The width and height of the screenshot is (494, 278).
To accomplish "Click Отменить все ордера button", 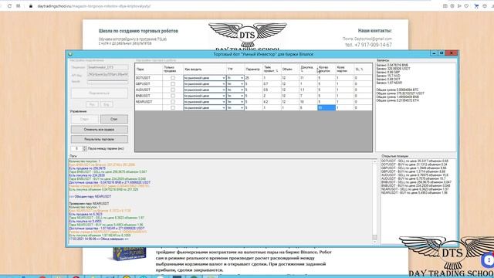I will [100, 130].
